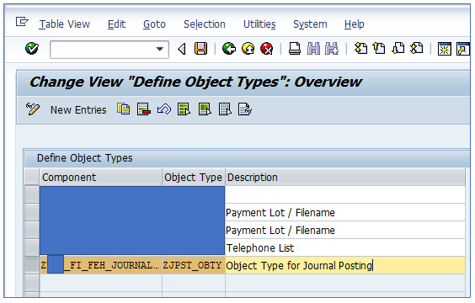
Task: Click the red Cancel icon
Action: coord(267,49)
